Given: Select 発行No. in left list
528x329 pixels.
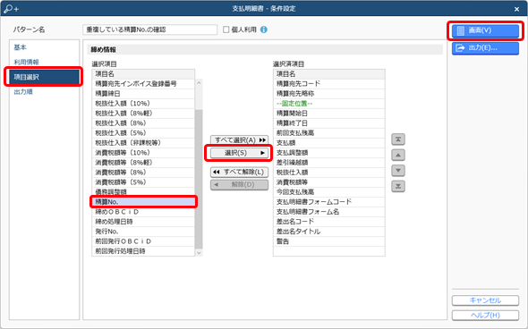Looking at the screenshot, I should click(x=143, y=232).
